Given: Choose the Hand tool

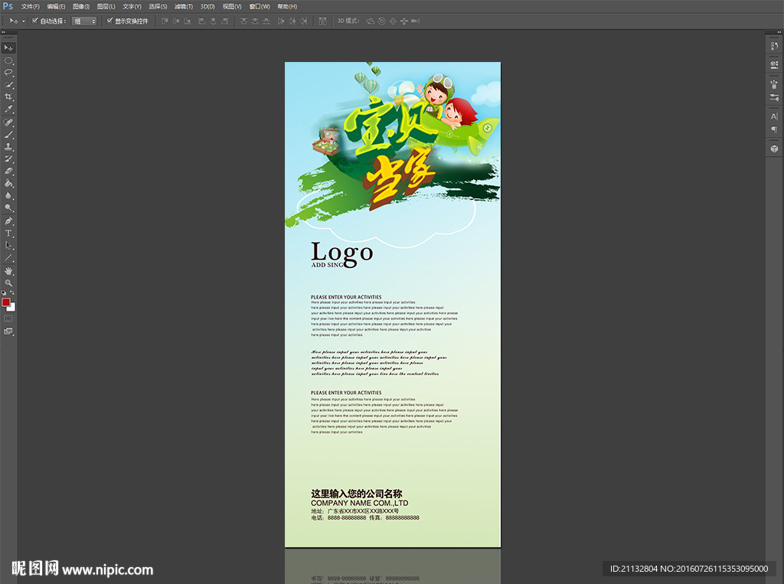Looking at the screenshot, I should (9, 271).
